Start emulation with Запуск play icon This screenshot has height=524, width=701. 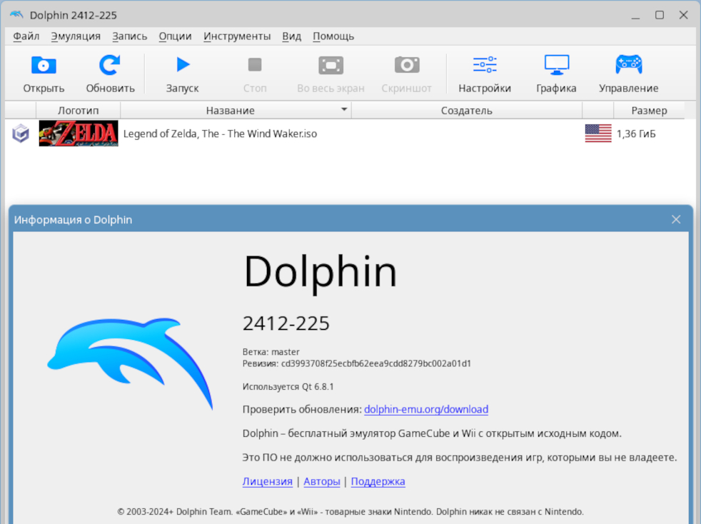pos(183,65)
